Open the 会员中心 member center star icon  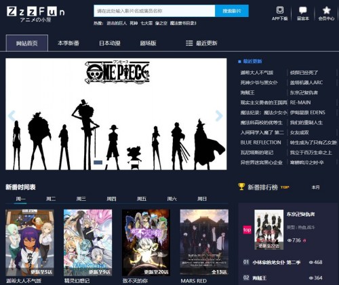(326, 10)
